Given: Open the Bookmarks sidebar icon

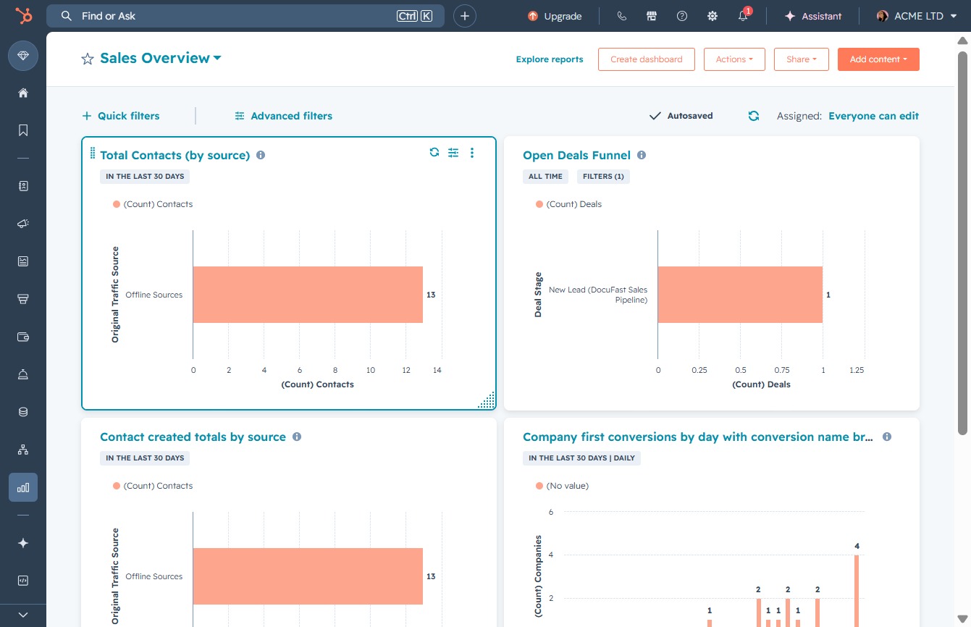Looking at the screenshot, I should (23, 130).
